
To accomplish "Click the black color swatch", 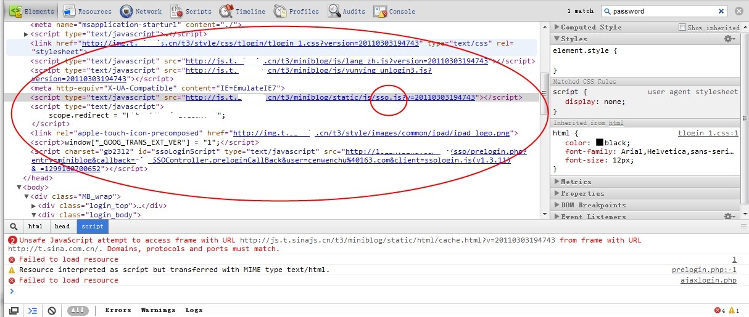I will click(599, 143).
